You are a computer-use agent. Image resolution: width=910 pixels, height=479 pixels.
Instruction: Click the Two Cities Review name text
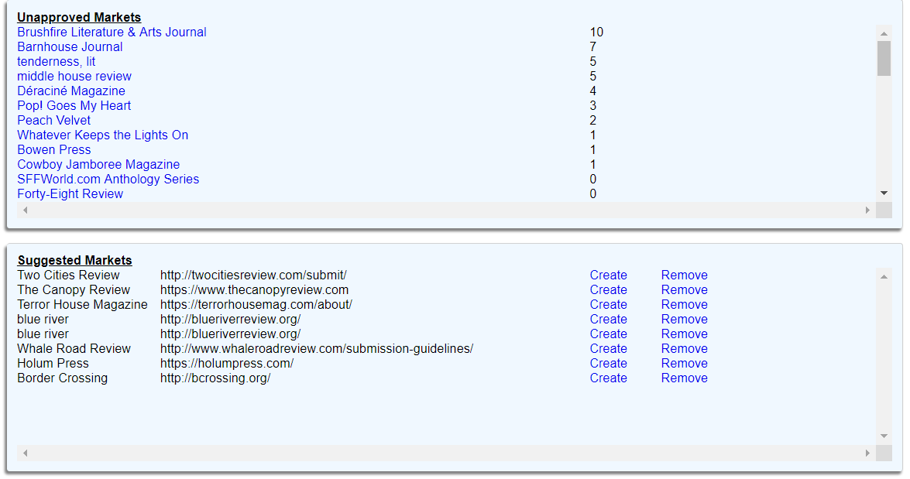pos(68,275)
